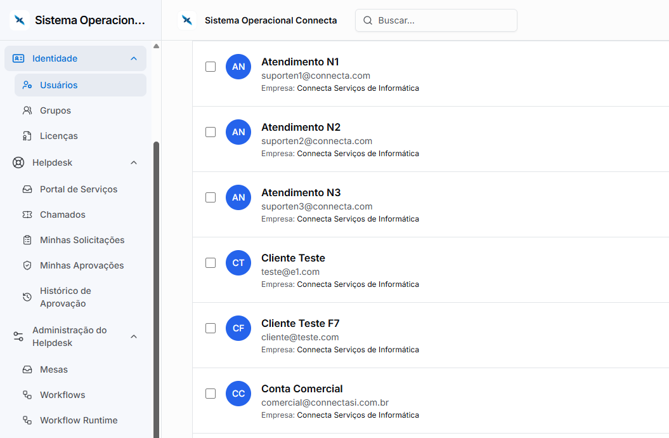
Task: Click the Helpdesk lifebuoy icon
Action: 18,163
